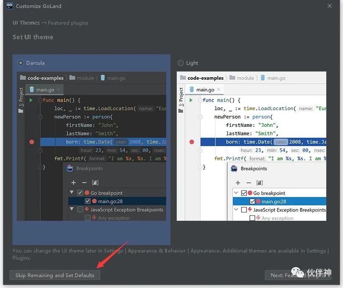Click the GoLand logo in title bar
Screen dimensions: 343x288
click(x=10, y=6)
